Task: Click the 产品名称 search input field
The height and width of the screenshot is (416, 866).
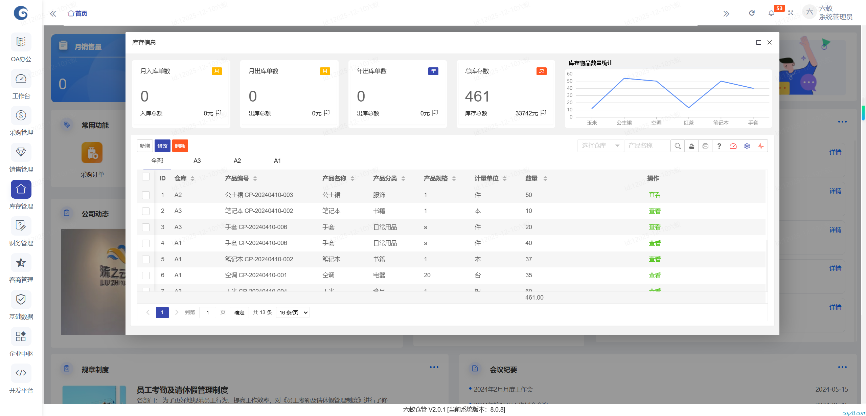Action: coord(647,146)
